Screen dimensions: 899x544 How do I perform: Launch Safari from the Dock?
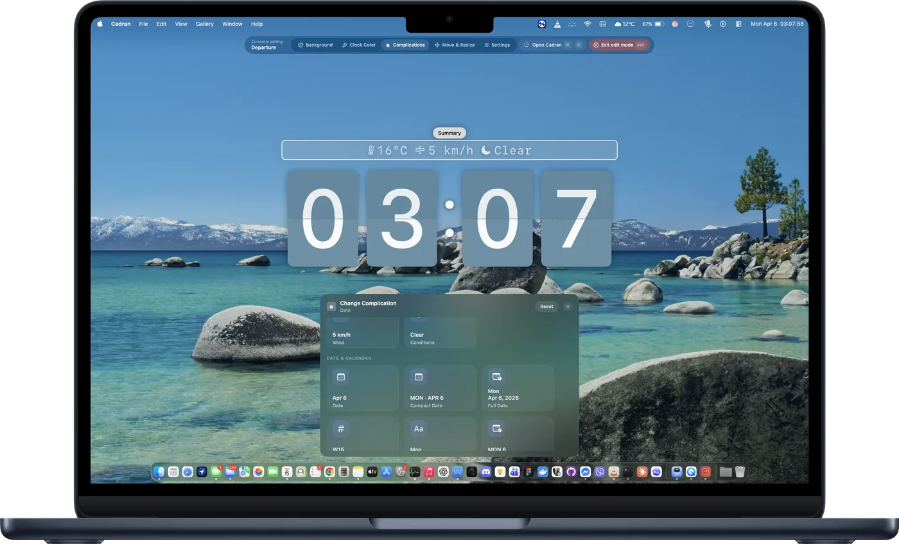188,472
